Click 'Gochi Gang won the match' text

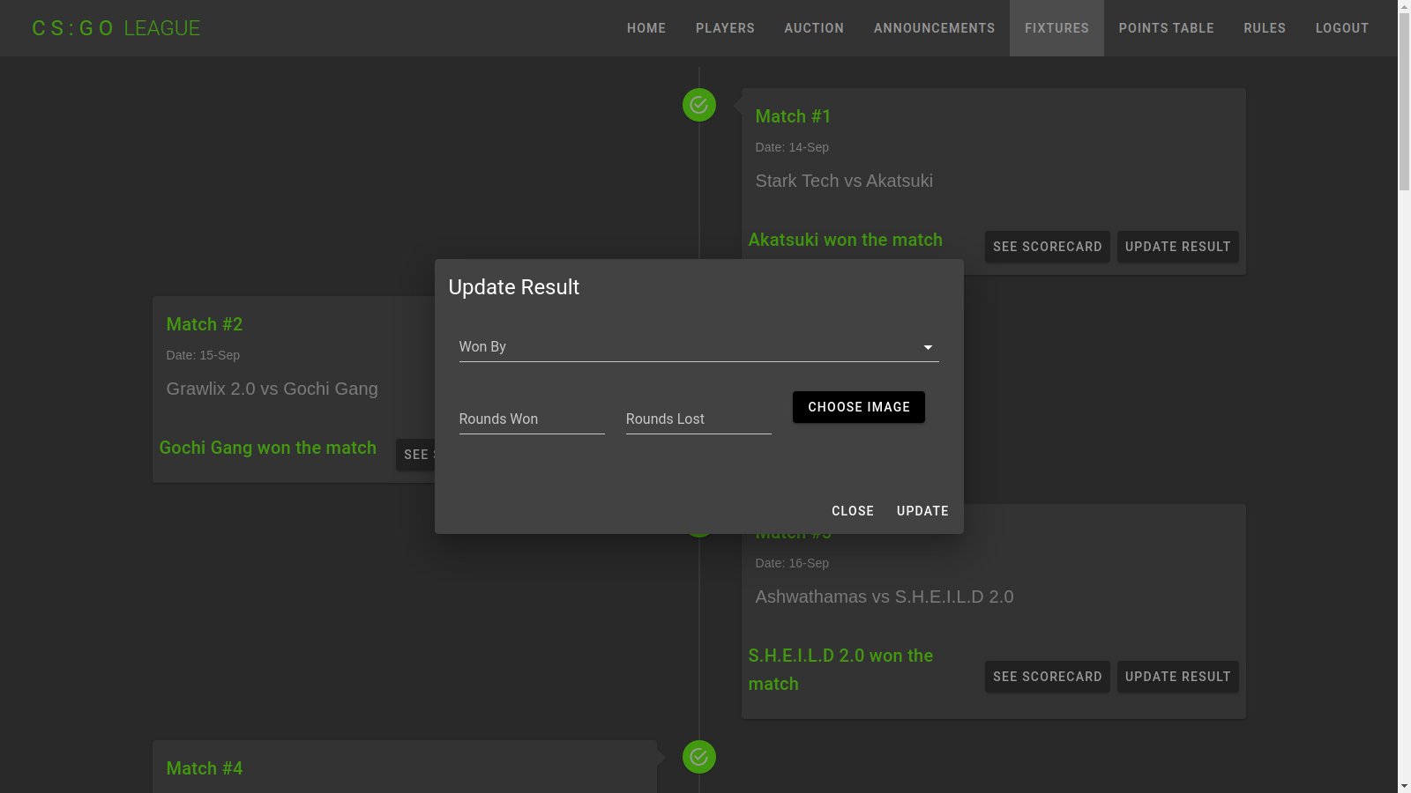coord(268,448)
